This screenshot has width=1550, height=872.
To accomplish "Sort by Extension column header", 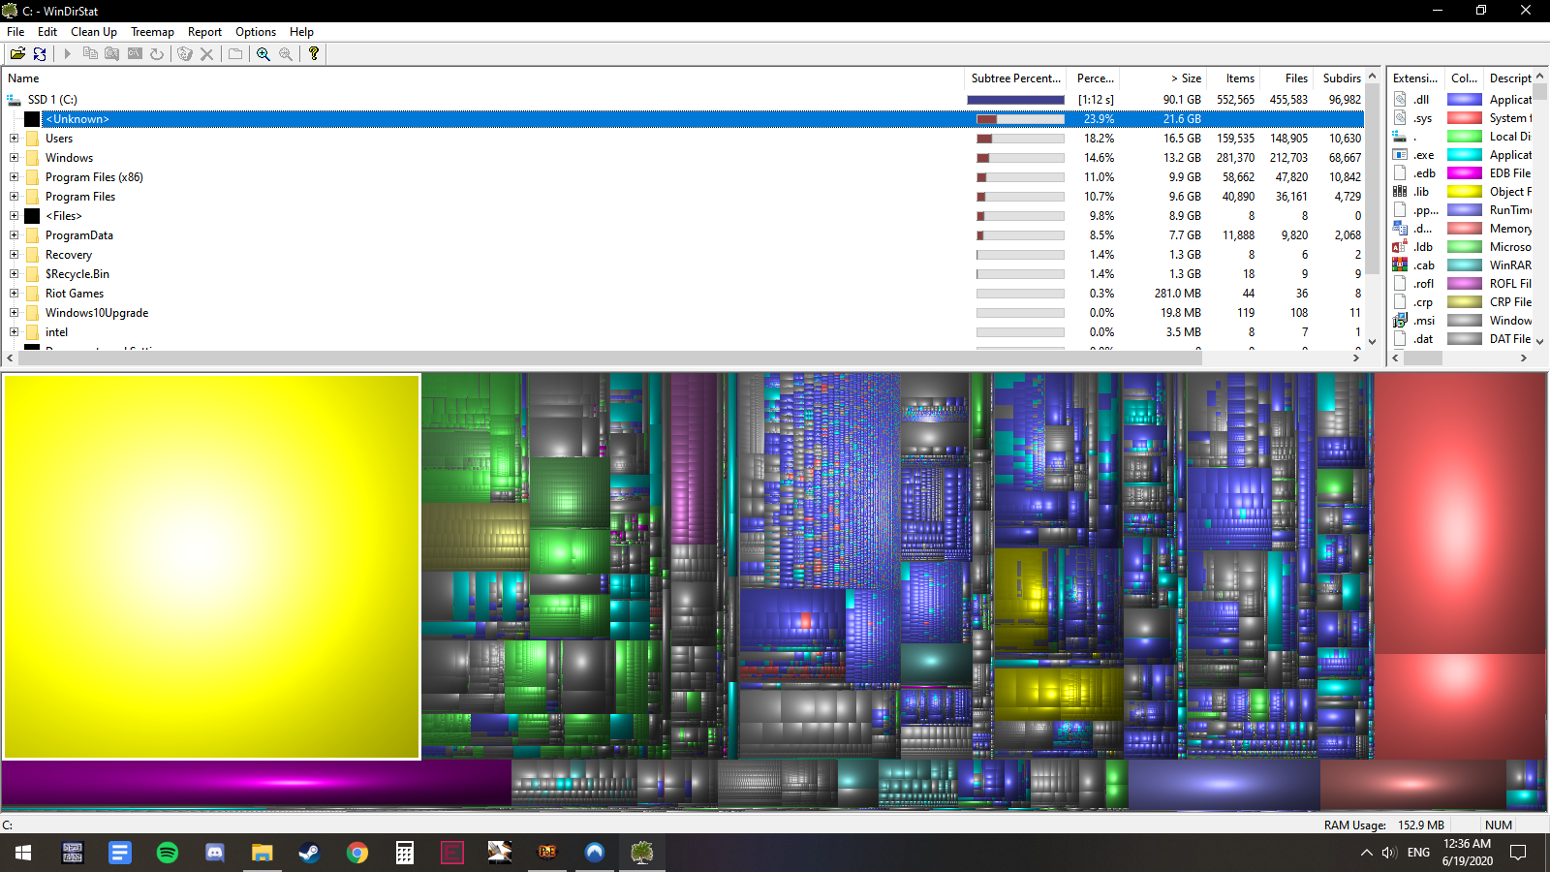I will click(1415, 78).
